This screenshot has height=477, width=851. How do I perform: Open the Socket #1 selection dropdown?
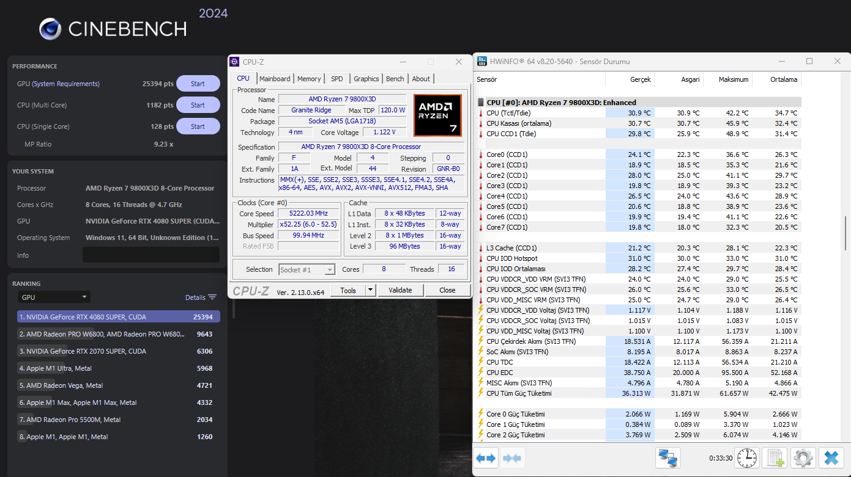(307, 269)
